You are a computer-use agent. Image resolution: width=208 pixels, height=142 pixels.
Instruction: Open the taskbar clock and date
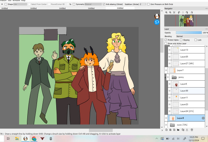[x=194, y=139]
